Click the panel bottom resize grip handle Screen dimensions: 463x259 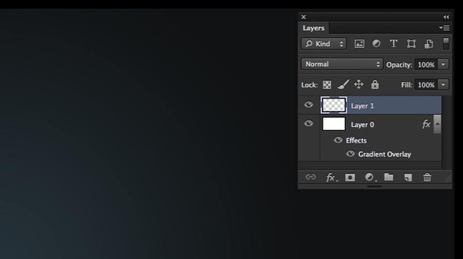click(375, 187)
